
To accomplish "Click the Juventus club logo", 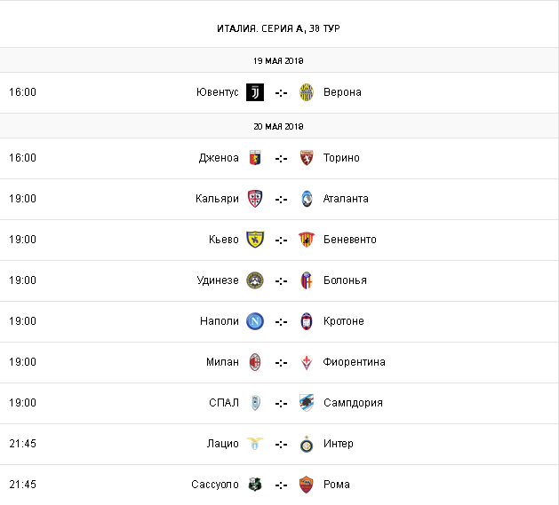I will click(255, 92).
